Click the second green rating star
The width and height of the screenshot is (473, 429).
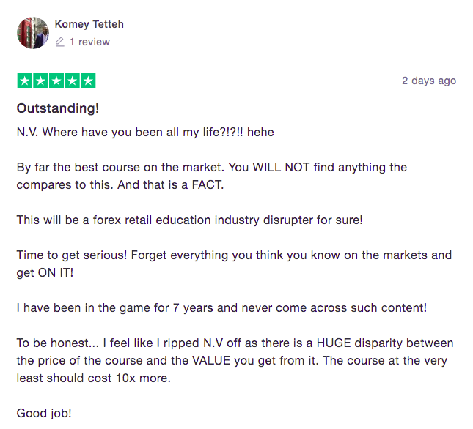click(40, 81)
